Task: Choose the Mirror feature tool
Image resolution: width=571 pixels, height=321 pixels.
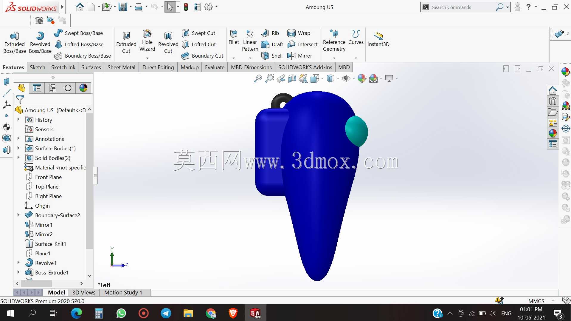Action: [x=300, y=56]
